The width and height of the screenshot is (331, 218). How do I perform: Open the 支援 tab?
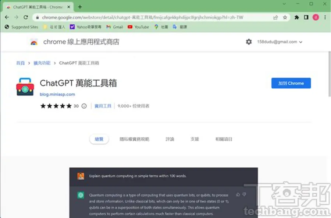(x=195, y=139)
